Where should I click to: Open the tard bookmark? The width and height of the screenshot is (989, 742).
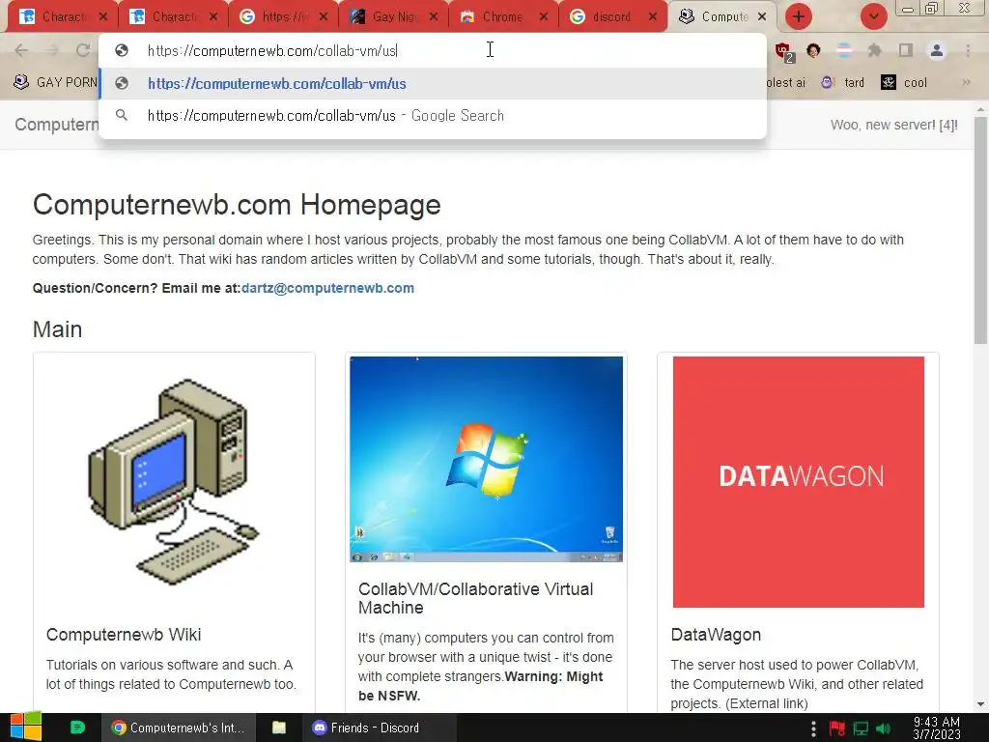coord(843,83)
